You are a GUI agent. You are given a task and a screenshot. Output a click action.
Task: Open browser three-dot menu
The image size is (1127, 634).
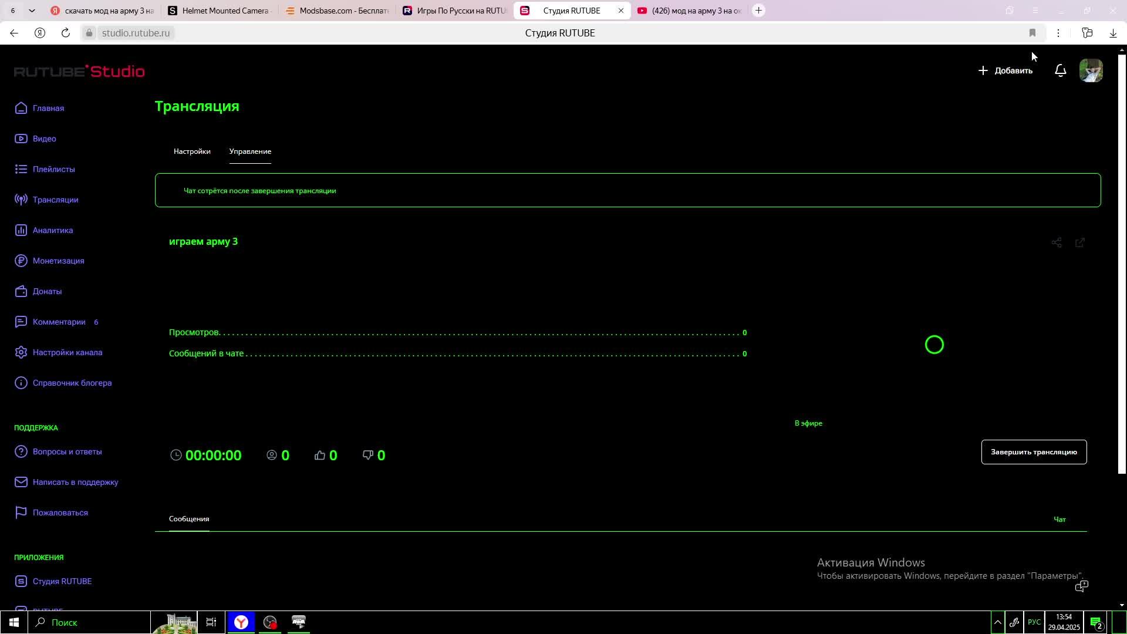coord(1058,33)
